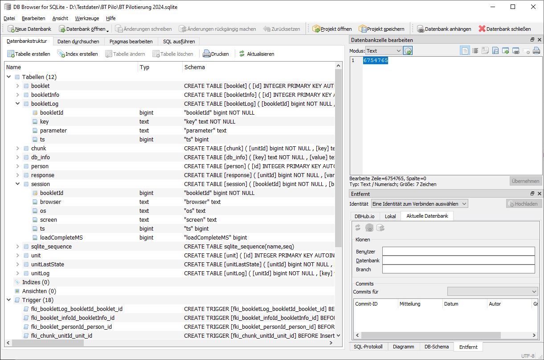Select the DBHub.io tab
Screen dimensions: 544x360
364,216
